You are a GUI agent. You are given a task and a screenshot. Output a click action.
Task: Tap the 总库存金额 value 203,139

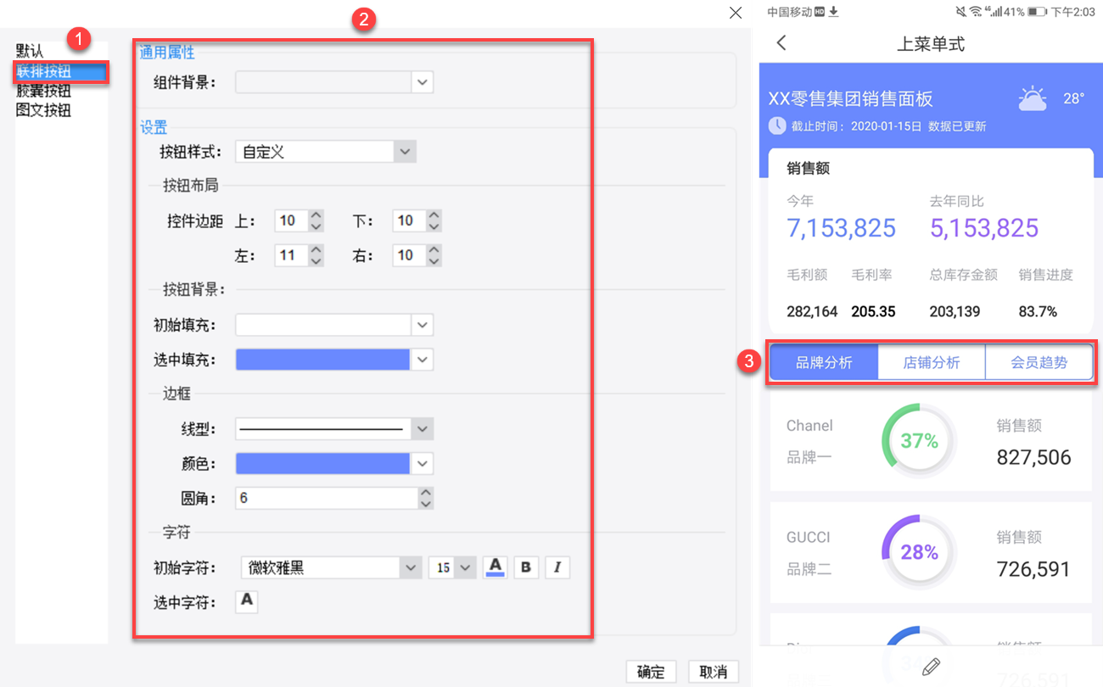pos(955,311)
